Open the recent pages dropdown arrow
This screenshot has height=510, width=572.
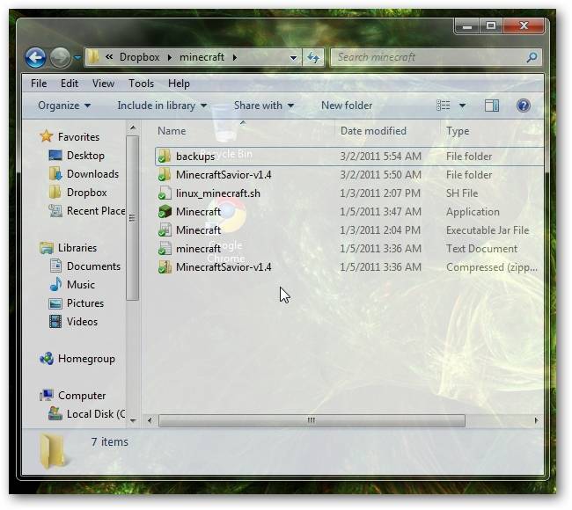tap(77, 57)
